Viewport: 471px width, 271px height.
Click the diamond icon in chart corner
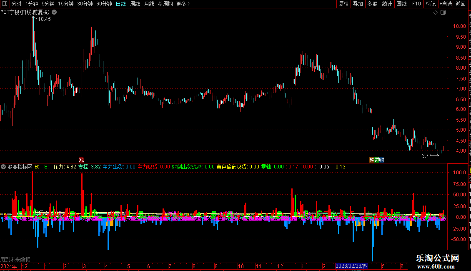[435, 13]
